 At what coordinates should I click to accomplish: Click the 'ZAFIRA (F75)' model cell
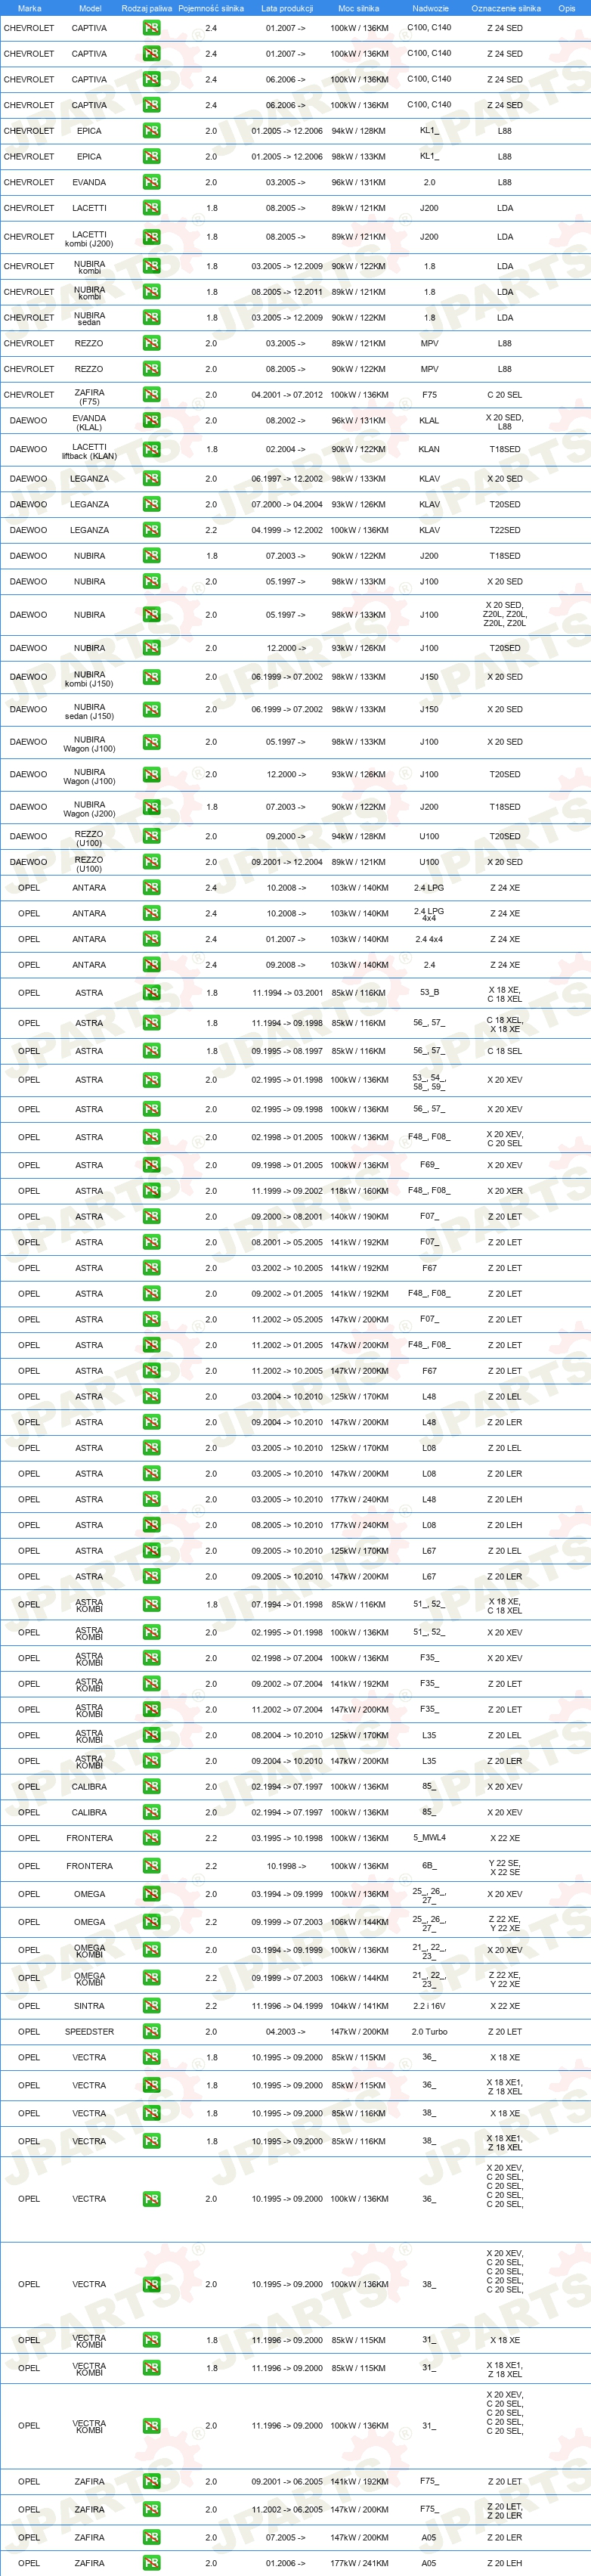89,397
